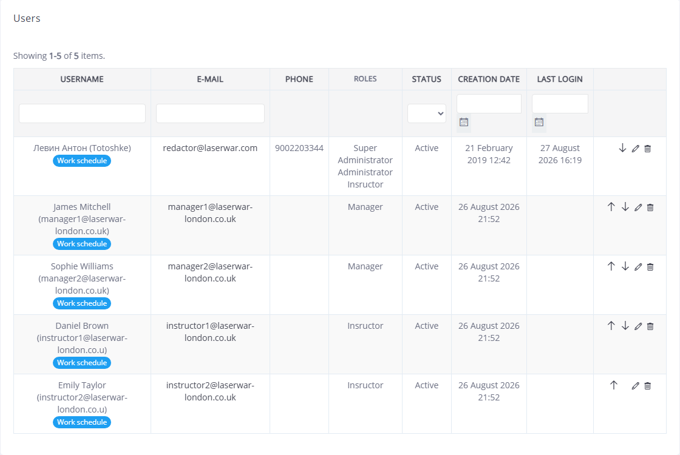Open the Status filter dropdown
The width and height of the screenshot is (680, 455).
(427, 113)
